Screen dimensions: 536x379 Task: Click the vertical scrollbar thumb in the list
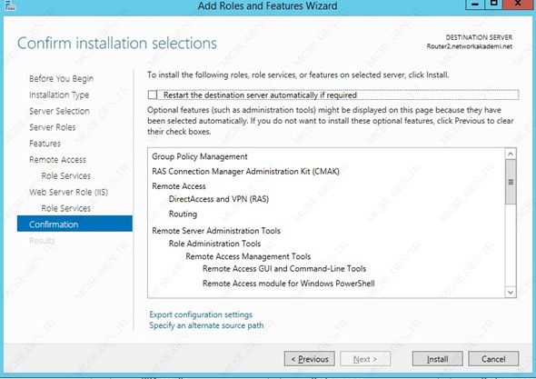coord(511,182)
